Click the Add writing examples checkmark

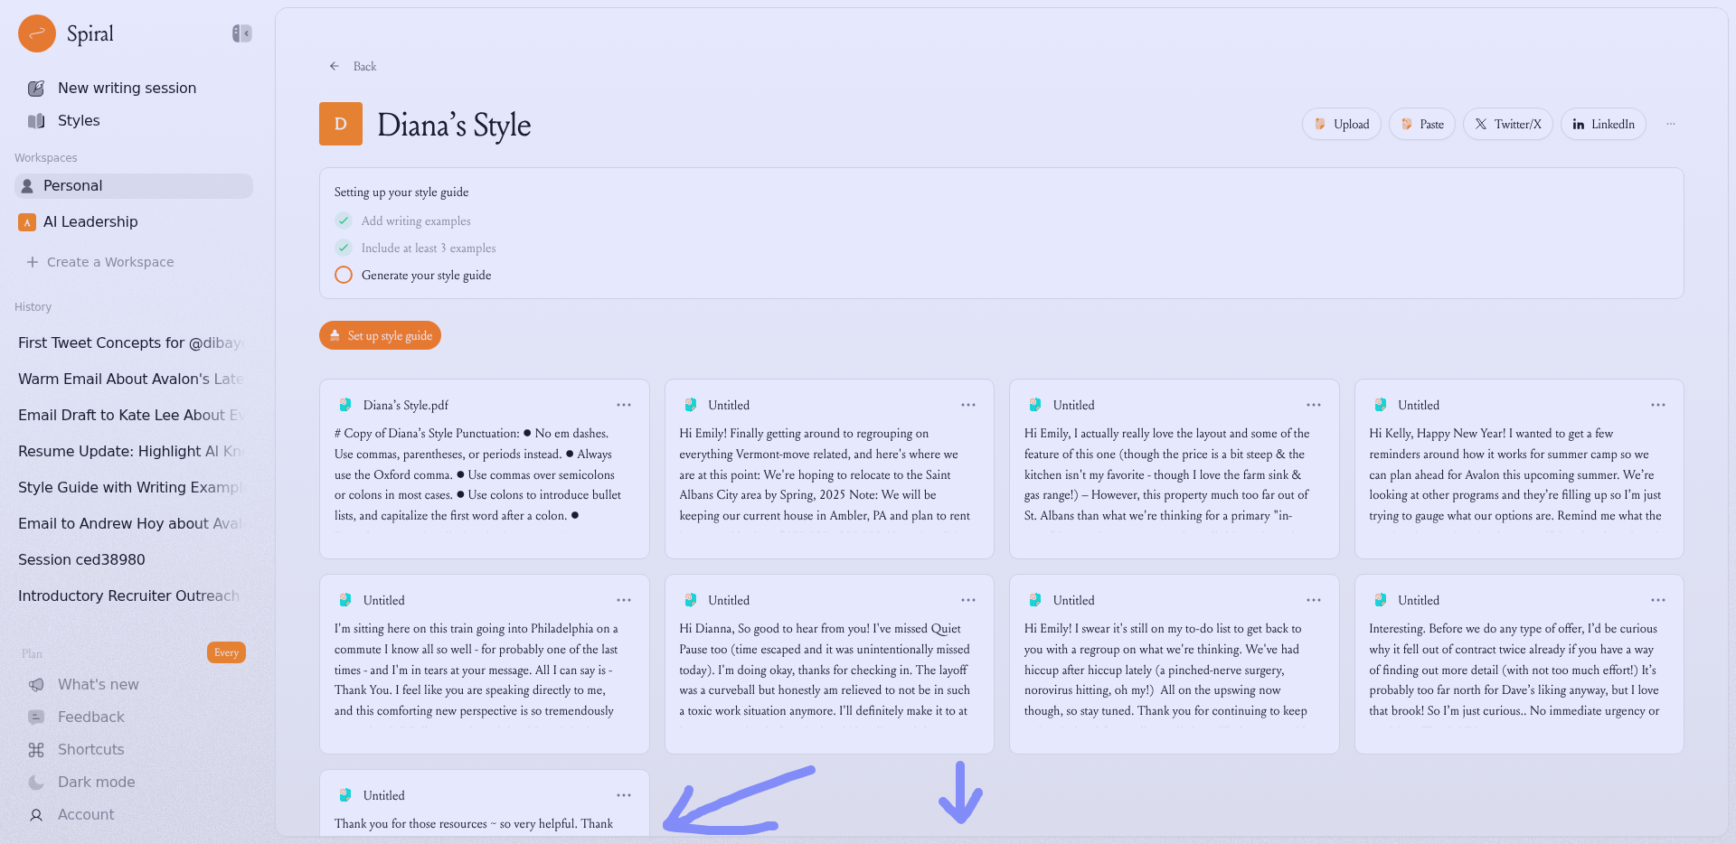click(x=344, y=220)
